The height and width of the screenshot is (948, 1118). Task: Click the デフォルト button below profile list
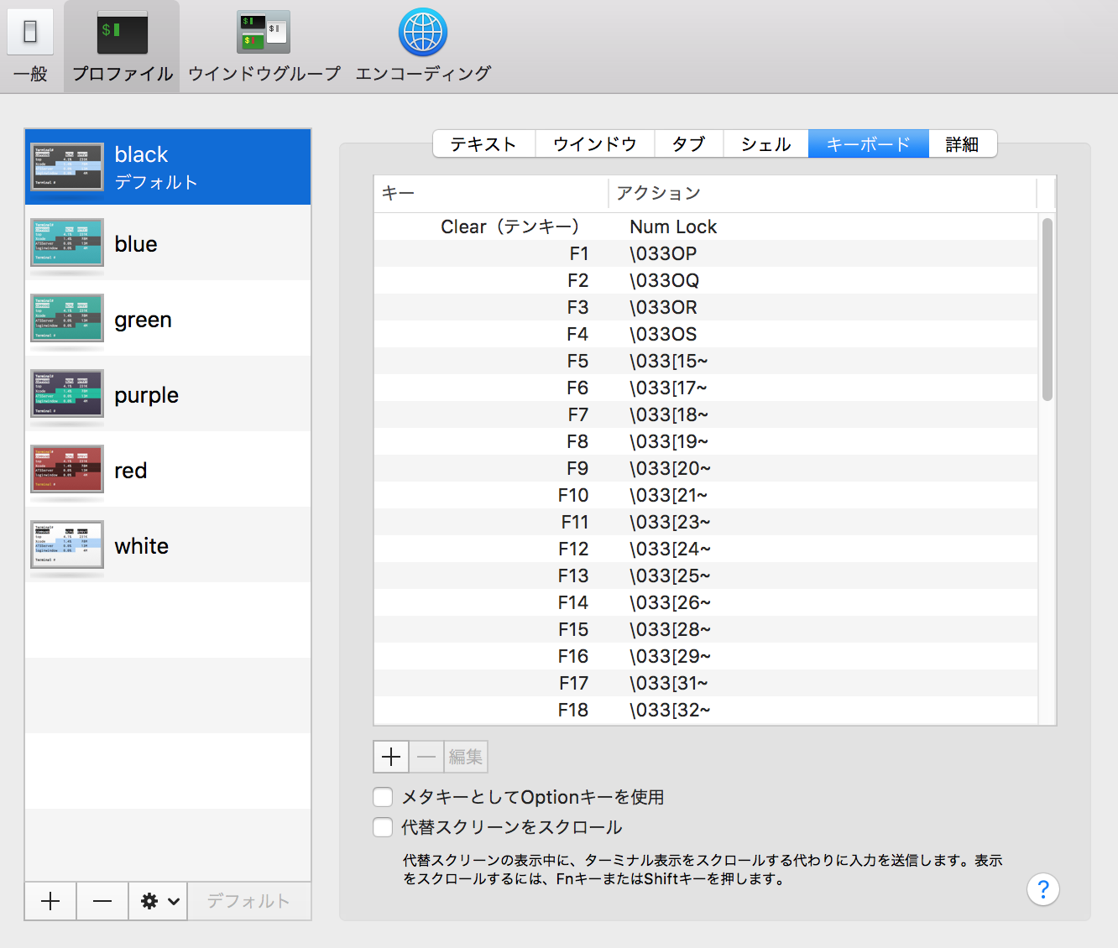pyautogui.click(x=248, y=901)
